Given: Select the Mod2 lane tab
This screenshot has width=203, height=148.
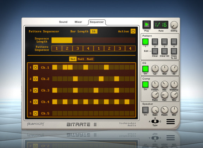Looking at the screenshot, I should tap(90, 59).
